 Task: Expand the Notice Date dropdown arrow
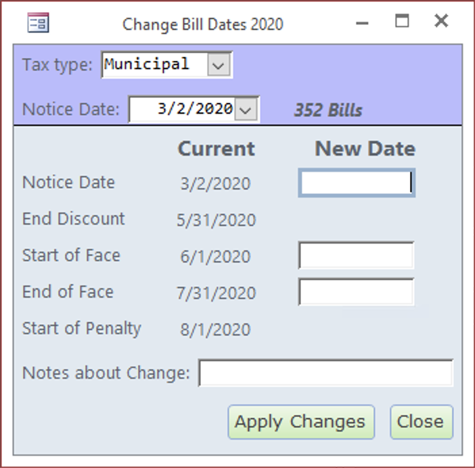click(246, 110)
